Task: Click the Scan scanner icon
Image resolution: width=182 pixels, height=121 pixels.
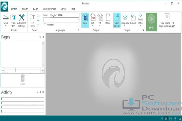Action: coord(6,17)
